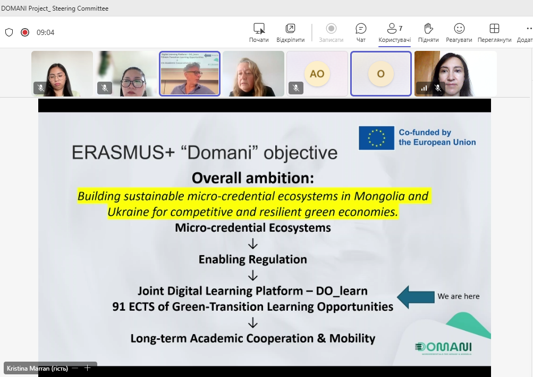Click the red recording indicator

(x=25, y=32)
